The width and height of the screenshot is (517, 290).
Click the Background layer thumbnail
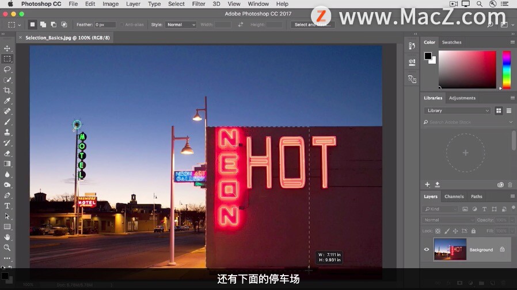(450, 250)
